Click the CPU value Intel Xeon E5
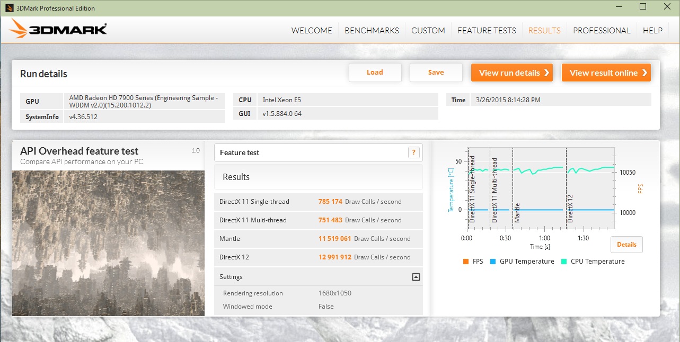This screenshot has height=342, width=680. [x=282, y=100]
